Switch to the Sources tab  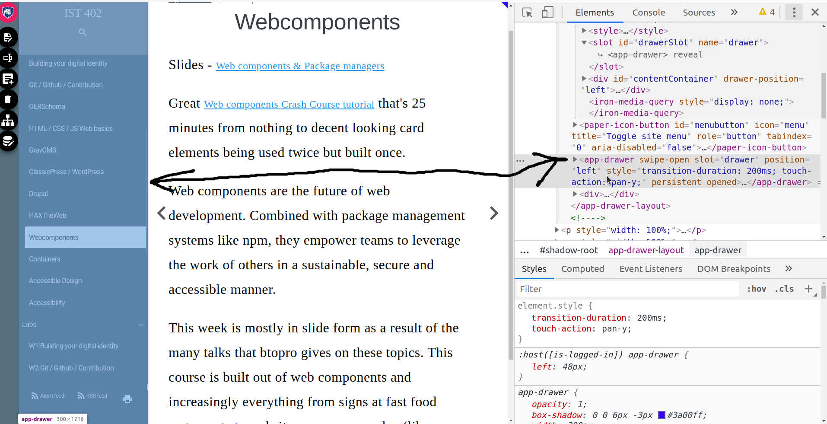(699, 13)
